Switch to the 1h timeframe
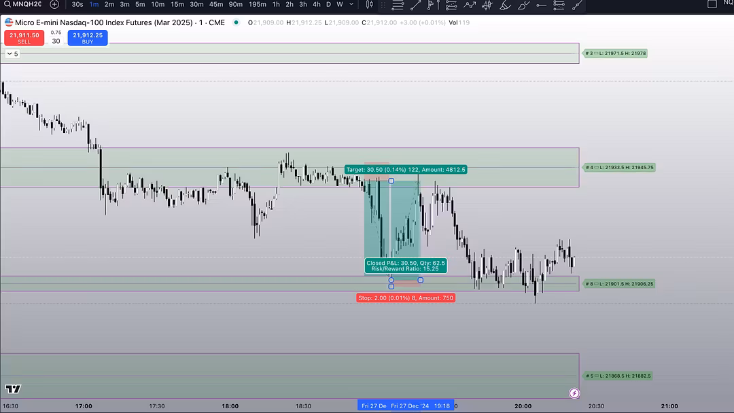Screen dimensions: 734x413 tap(276, 5)
